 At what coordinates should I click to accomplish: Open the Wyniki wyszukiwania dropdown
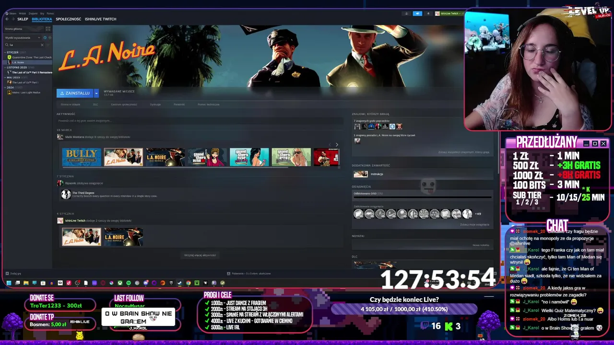23,38
